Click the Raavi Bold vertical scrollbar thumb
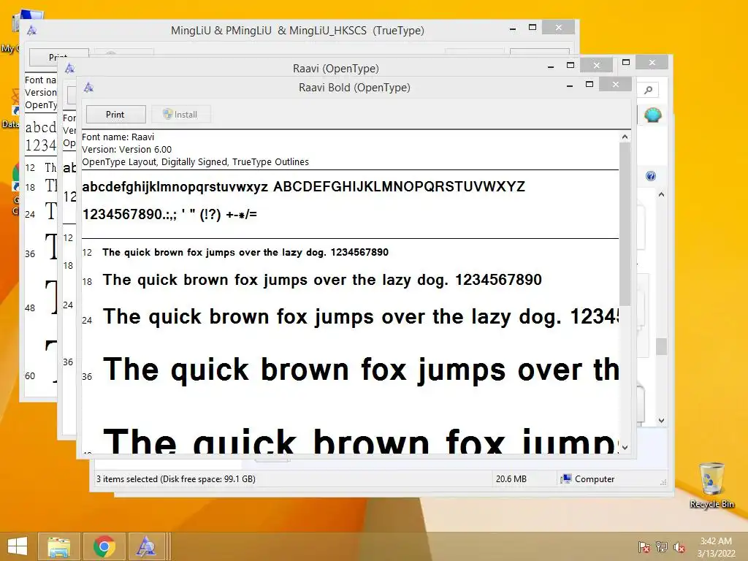This screenshot has height=561, width=748. point(625,224)
